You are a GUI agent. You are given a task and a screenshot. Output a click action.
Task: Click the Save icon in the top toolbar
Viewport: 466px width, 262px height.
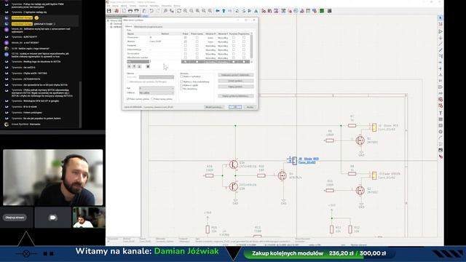[109, 11]
